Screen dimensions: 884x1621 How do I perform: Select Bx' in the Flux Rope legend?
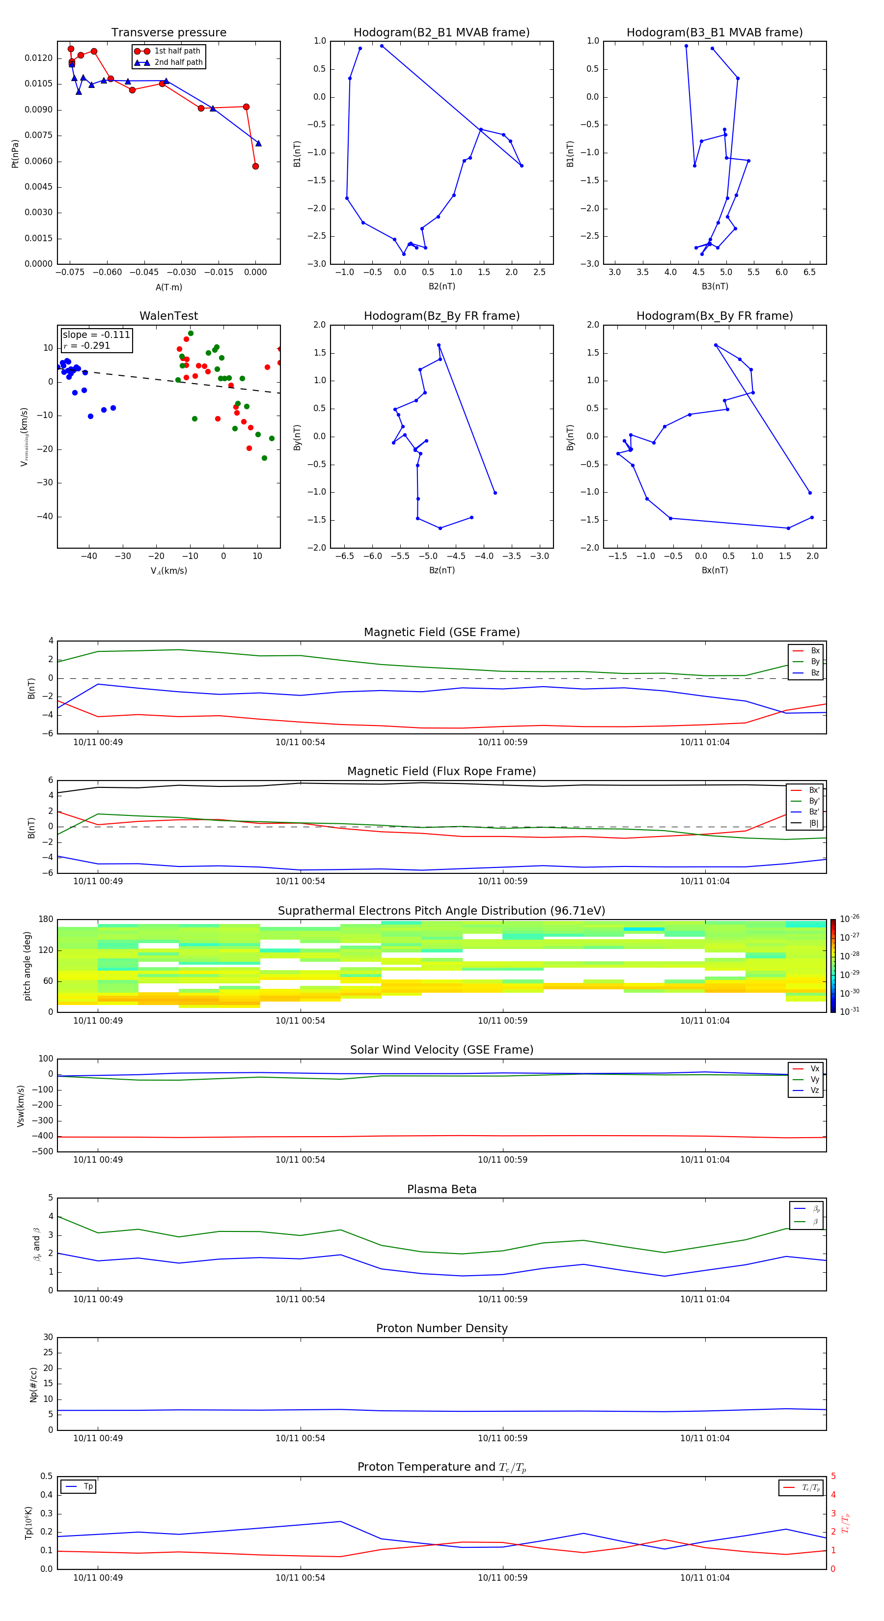[x=805, y=790]
